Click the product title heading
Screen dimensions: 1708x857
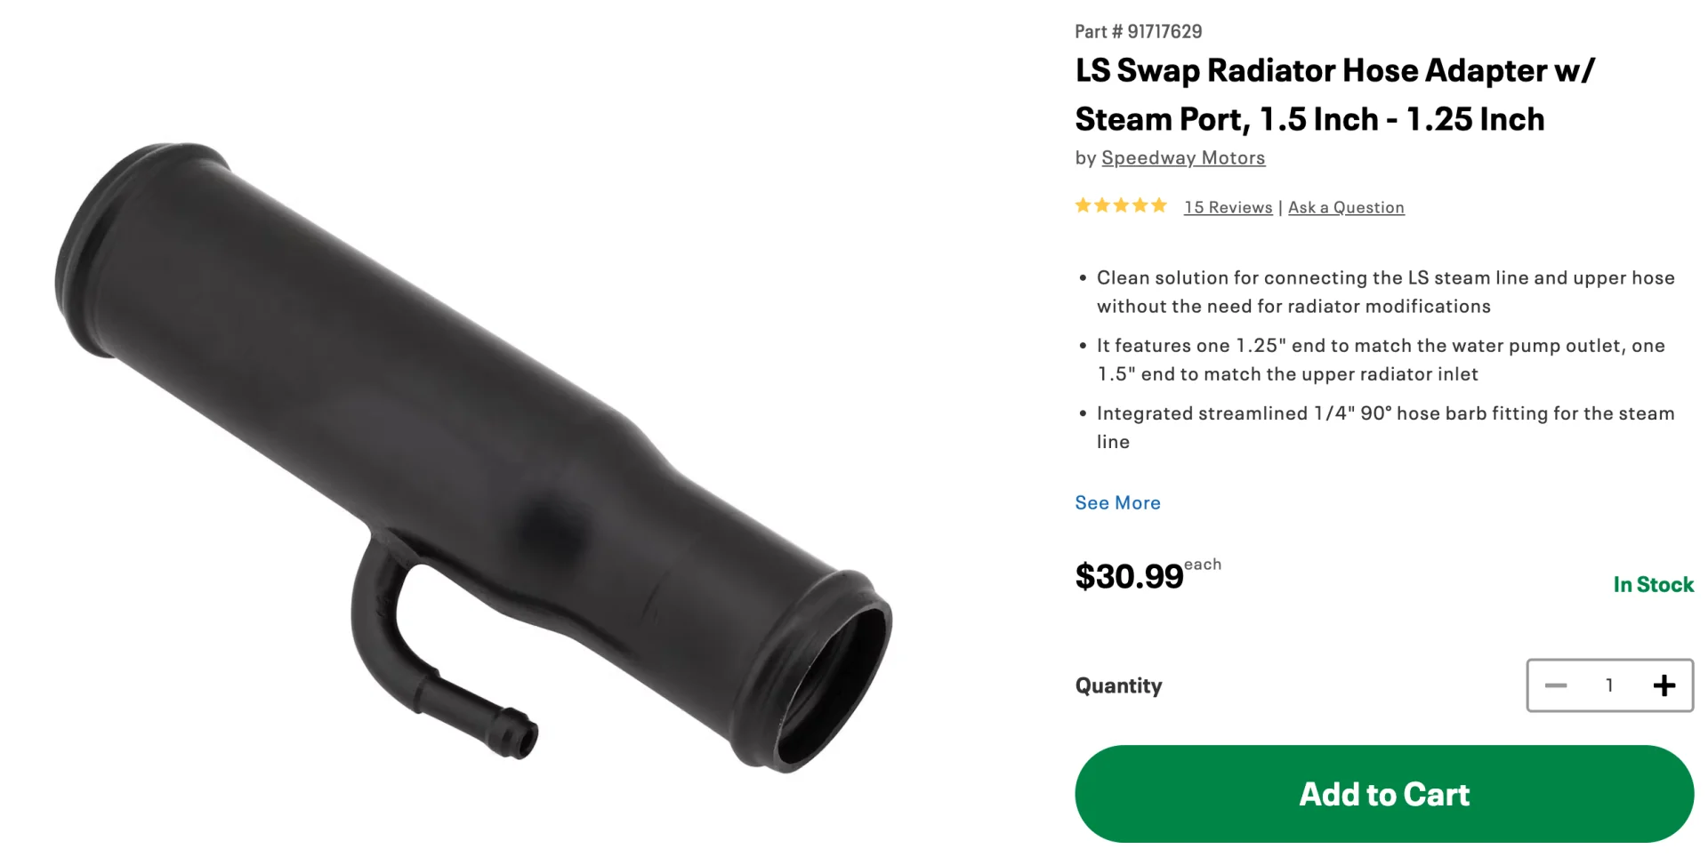(1335, 94)
